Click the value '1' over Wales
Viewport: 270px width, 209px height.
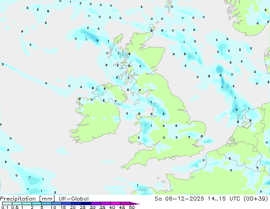click(x=151, y=126)
